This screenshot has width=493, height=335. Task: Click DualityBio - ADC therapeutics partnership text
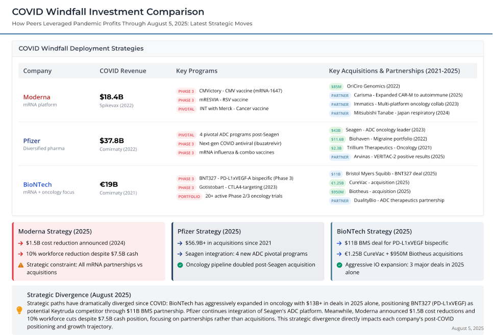pyautogui.click(x=399, y=200)
